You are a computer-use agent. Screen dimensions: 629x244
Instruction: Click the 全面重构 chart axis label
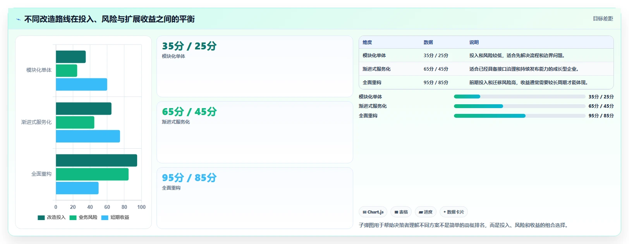[41, 174]
